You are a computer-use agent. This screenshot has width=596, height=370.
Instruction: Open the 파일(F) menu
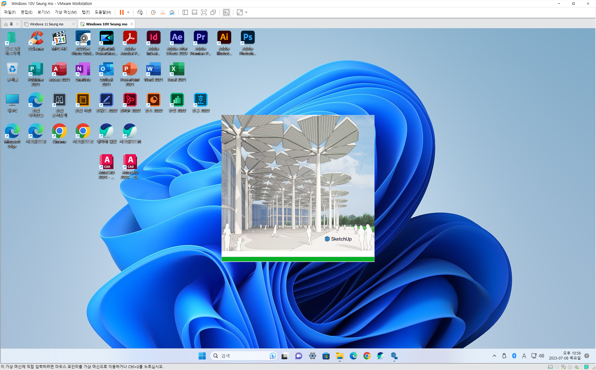[10, 12]
